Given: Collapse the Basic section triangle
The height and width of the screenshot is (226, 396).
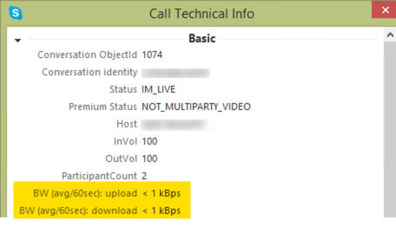Looking at the screenshot, I should [18, 40].
